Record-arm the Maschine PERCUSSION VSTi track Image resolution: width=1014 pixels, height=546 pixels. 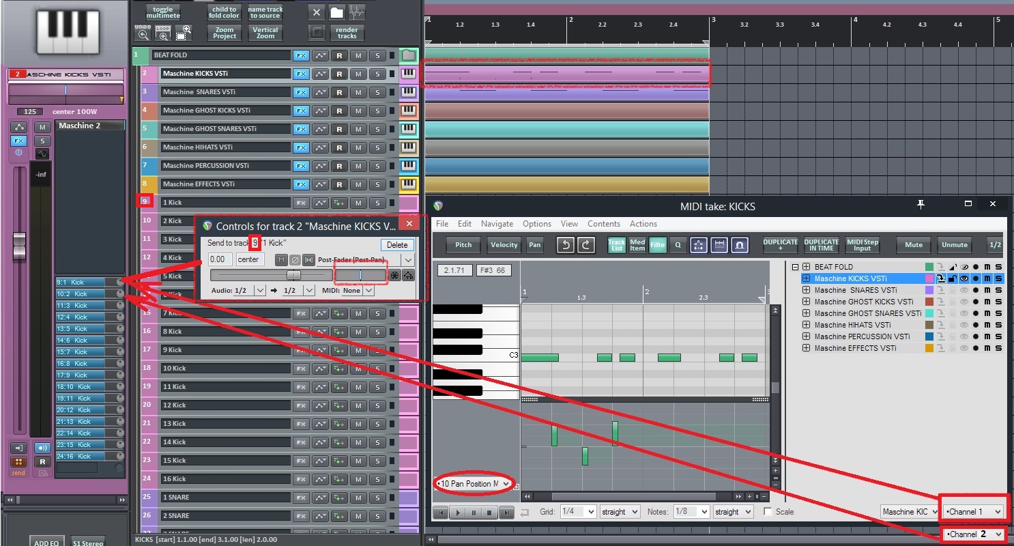pos(339,166)
